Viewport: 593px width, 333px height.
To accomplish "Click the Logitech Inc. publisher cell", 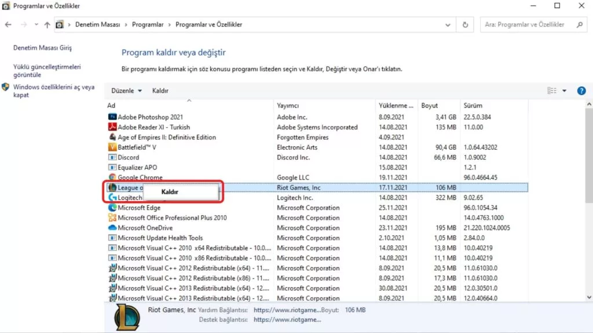I will click(x=295, y=198).
